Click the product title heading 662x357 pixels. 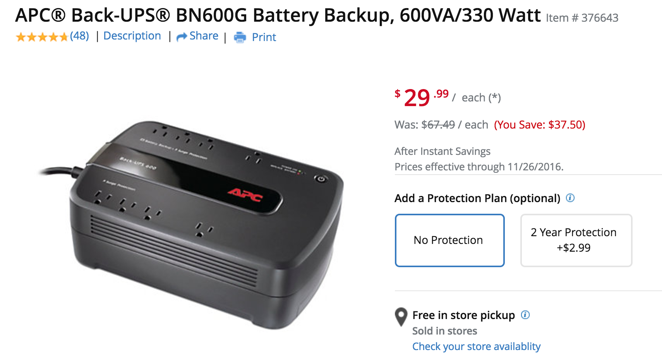(x=278, y=15)
